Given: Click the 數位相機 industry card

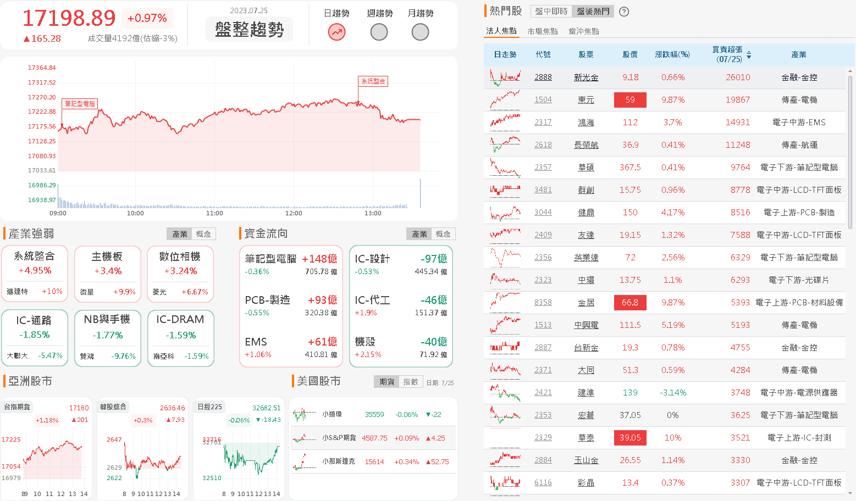Looking at the screenshot, I should [180, 274].
